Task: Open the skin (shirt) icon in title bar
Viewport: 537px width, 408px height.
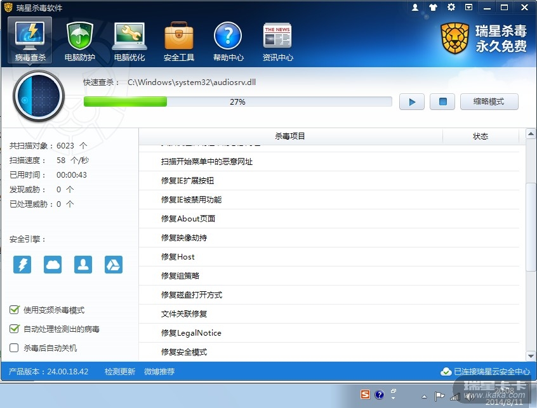Action: click(x=434, y=7)
